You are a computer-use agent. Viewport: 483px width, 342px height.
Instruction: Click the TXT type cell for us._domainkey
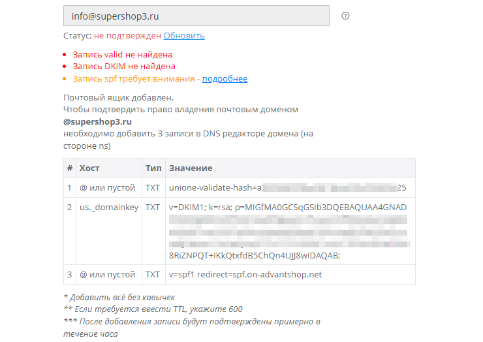(x=153, y=208)
